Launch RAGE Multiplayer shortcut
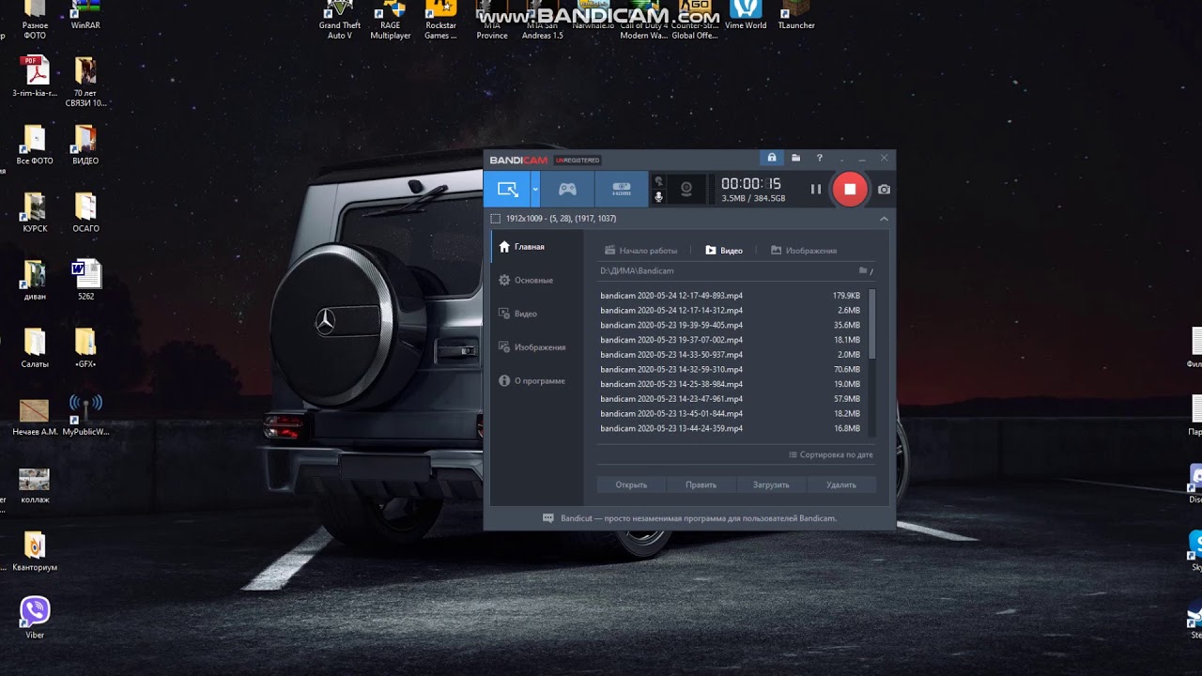Screen dimensions: 1202x676 point(391,20)
